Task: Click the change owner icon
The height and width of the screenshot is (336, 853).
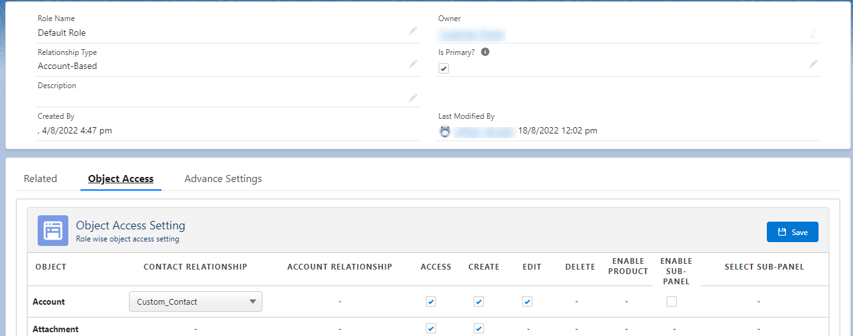Action: (x=813, y=34)
